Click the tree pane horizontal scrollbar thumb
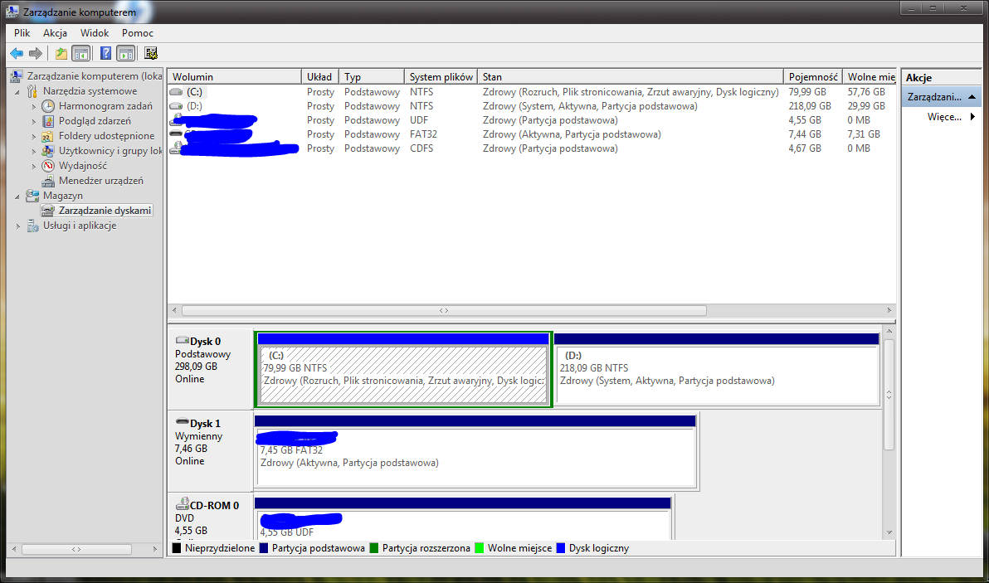Screen dimensions: 989x583 coord(76,550)
